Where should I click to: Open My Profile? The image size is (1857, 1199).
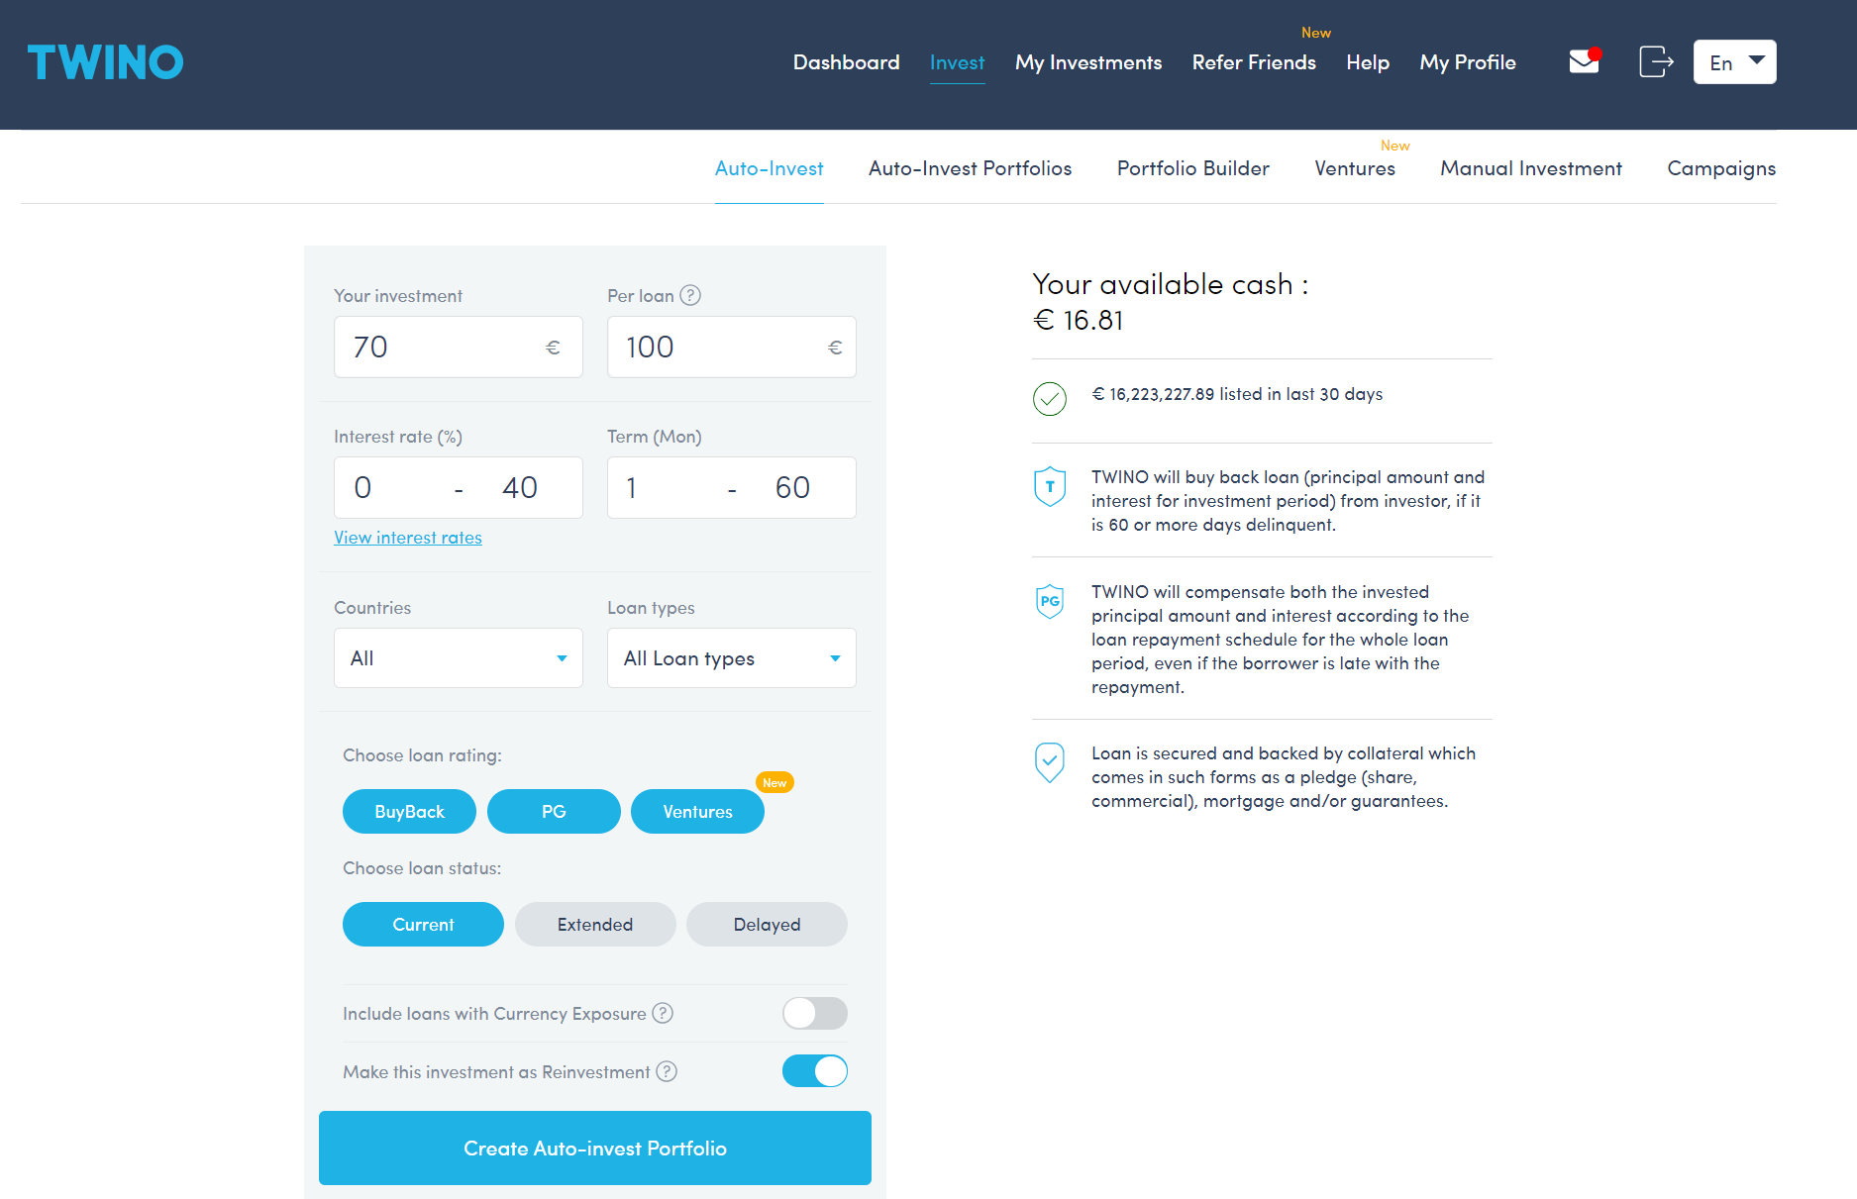point(1468,62)
